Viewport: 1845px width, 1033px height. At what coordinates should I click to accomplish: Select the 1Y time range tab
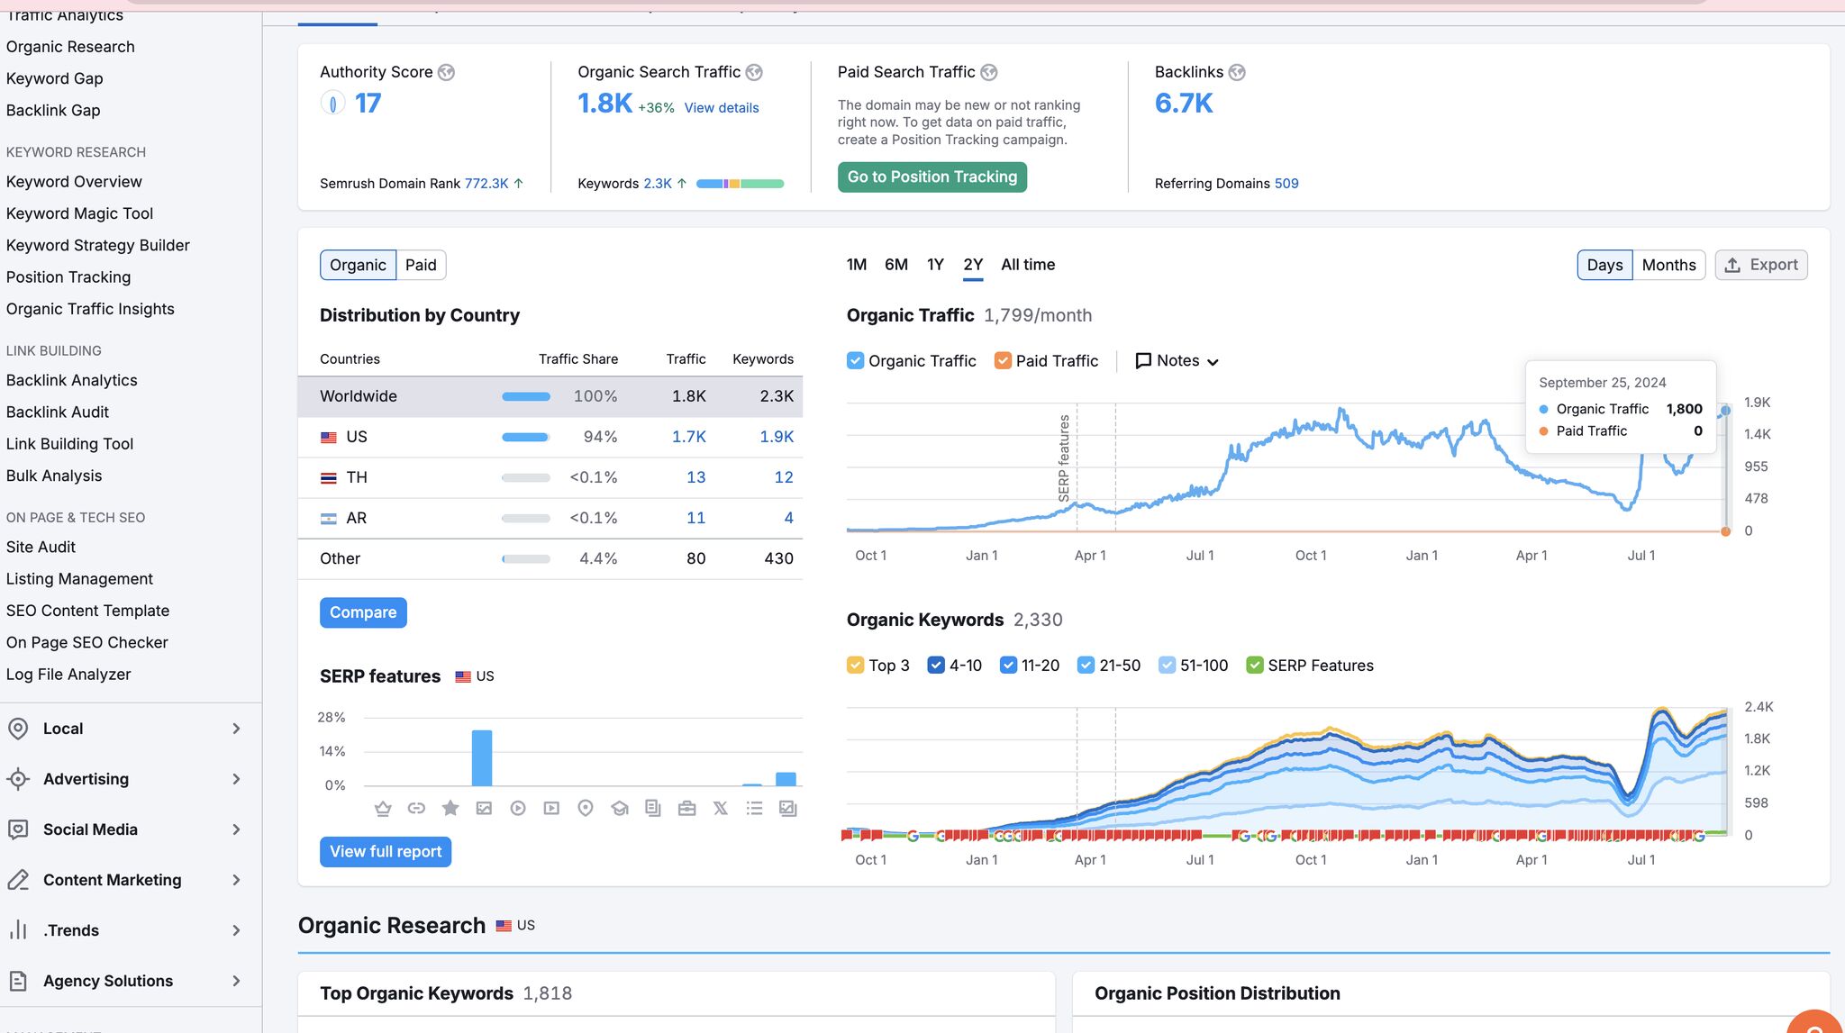click(x=935, y=265)
